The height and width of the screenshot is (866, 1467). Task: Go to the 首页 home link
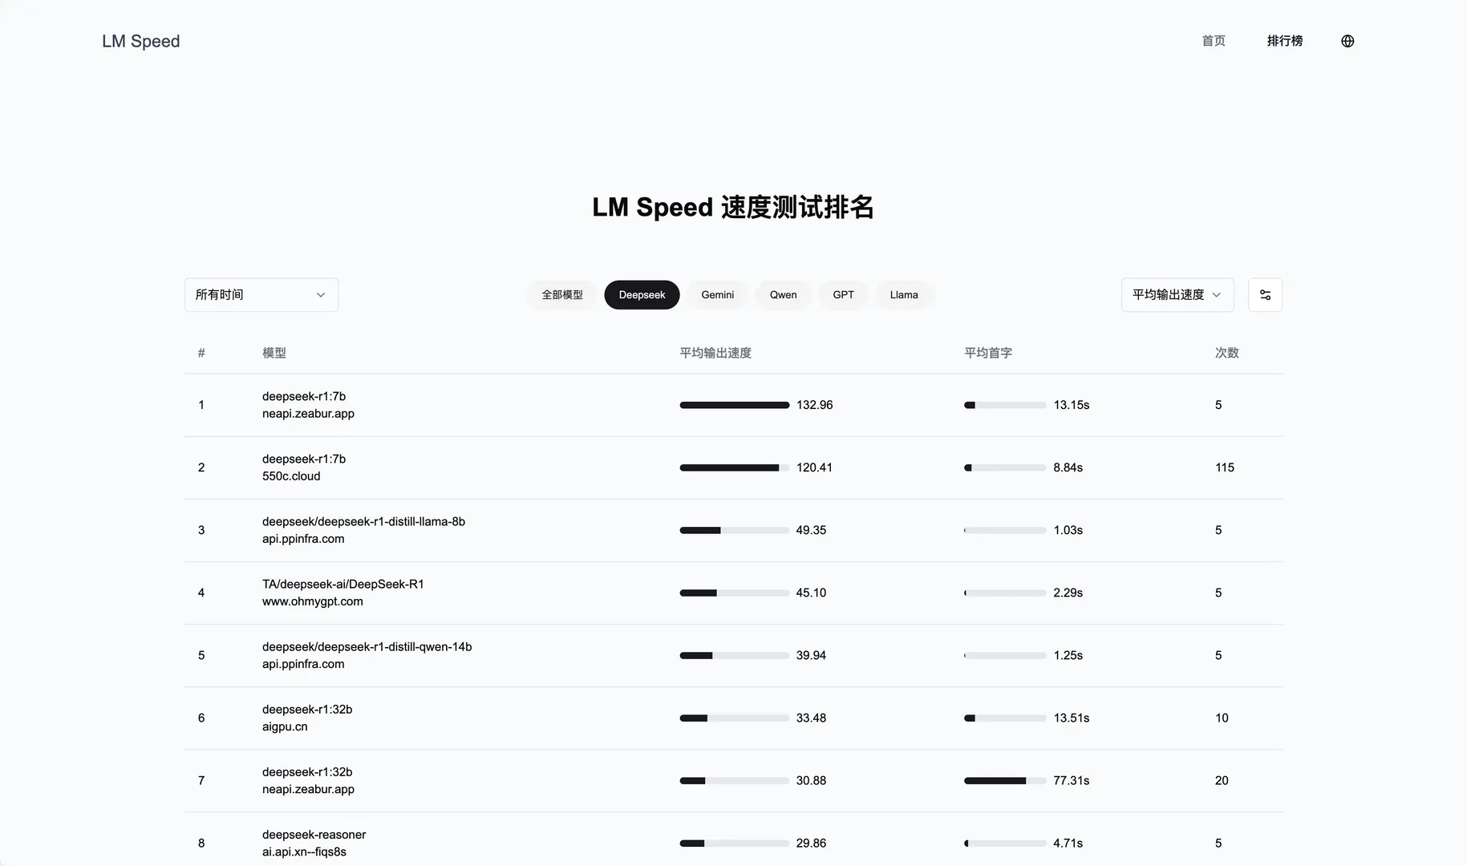[x=1214, y=41]
